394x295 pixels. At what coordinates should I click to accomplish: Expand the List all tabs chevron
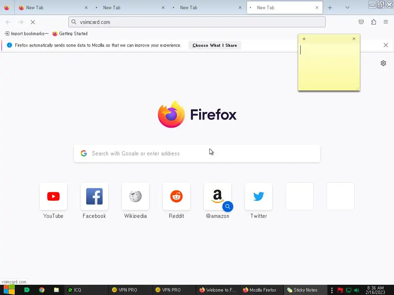[x=347, y=8]
